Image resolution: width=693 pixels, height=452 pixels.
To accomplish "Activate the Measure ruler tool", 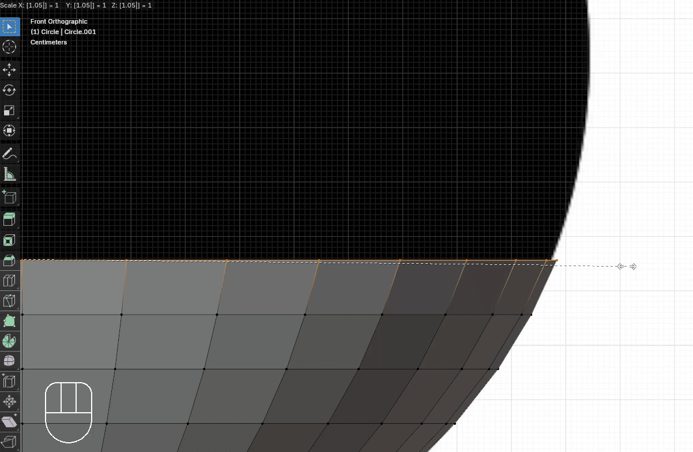I will [x=10, y=174].
